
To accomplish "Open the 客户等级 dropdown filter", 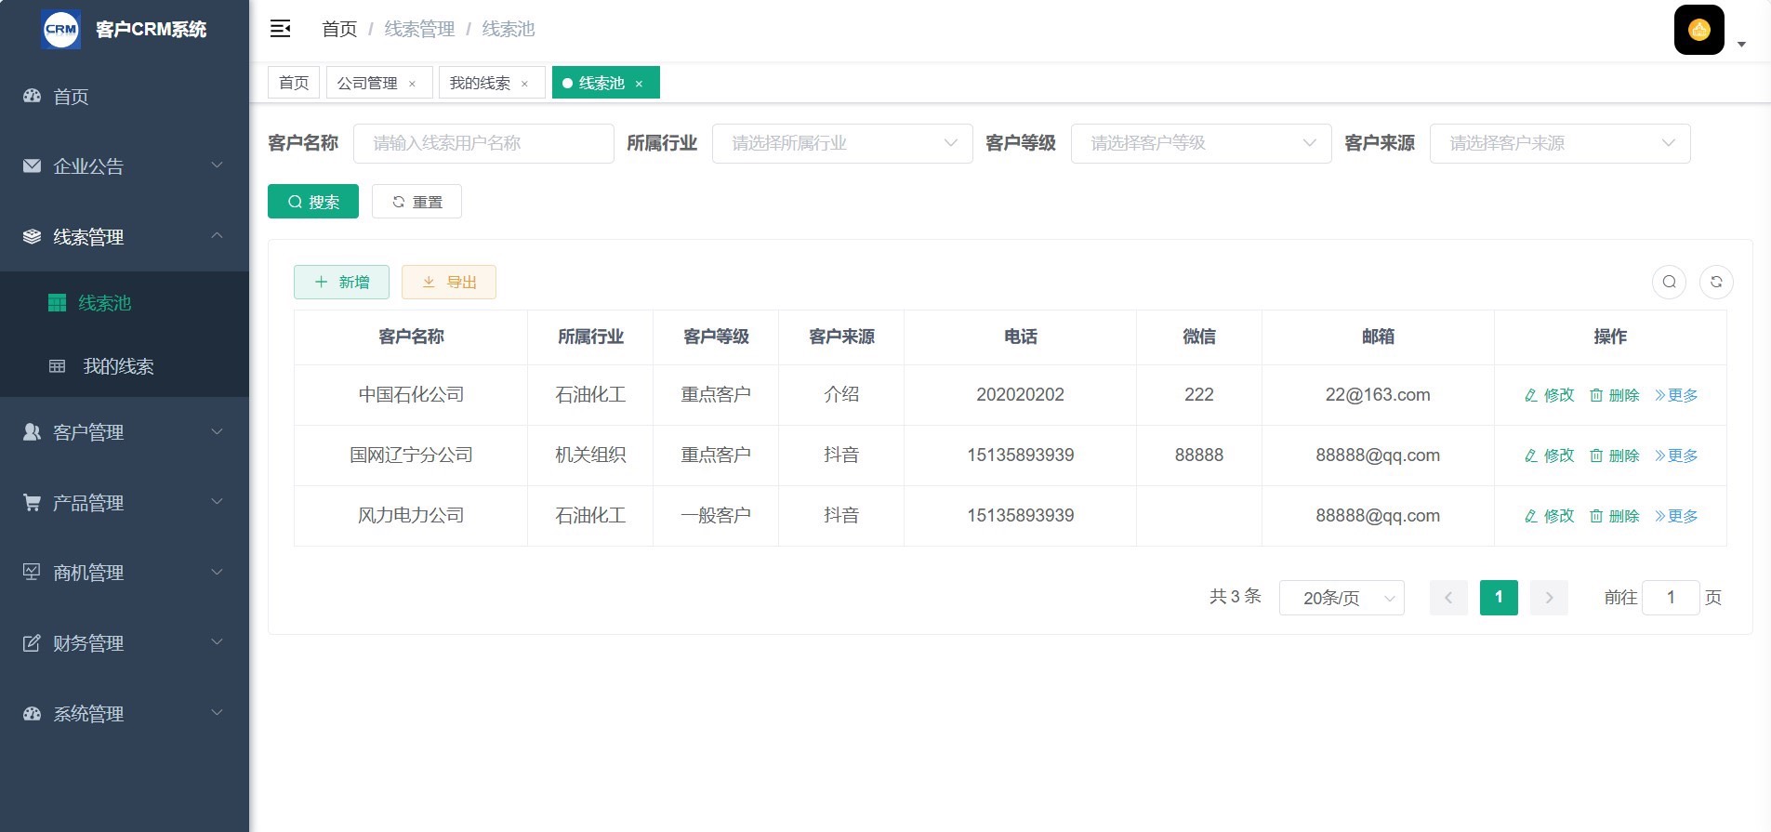I will coord(1200,143).
